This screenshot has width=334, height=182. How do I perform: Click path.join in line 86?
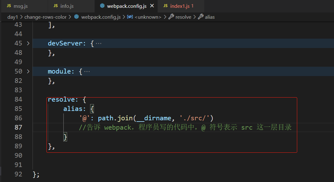[115, 118]
